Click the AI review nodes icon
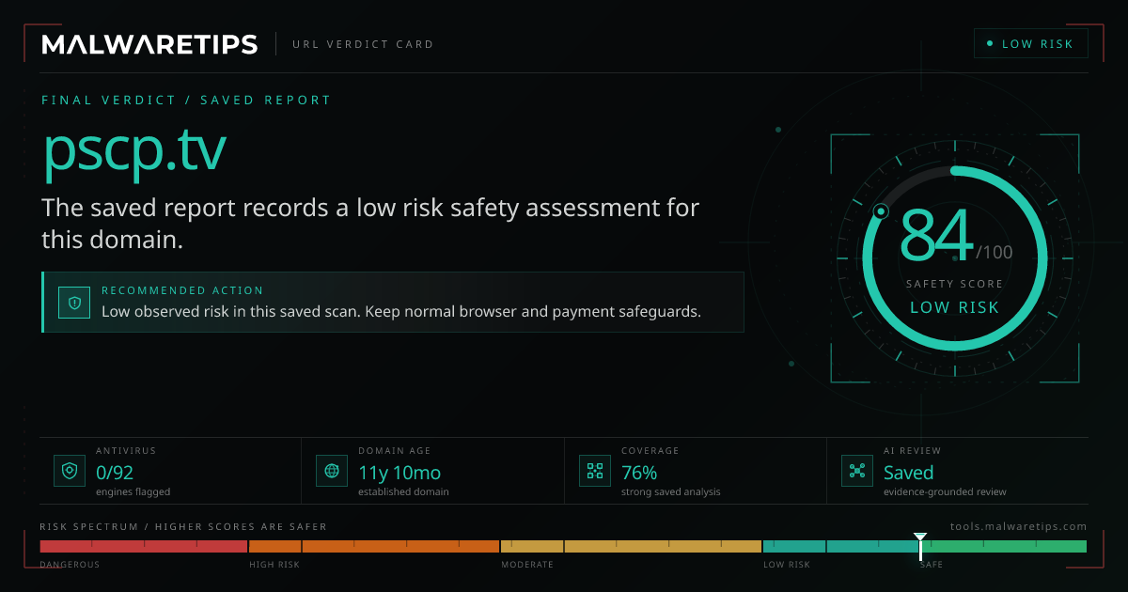The height and width of the screenshot is (592, 1128). [x=856, y=471]
